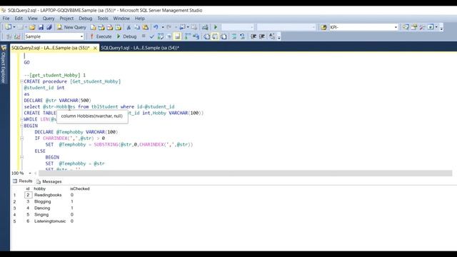
Task: Click the New Project icon
Action: click(8, 27)
